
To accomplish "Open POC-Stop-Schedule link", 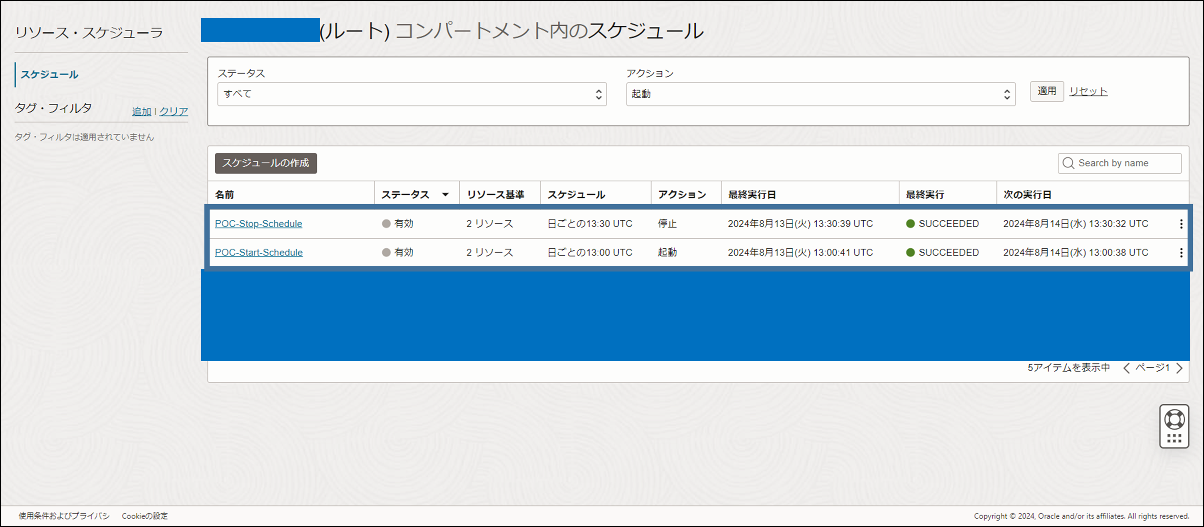I will [259, 223].
